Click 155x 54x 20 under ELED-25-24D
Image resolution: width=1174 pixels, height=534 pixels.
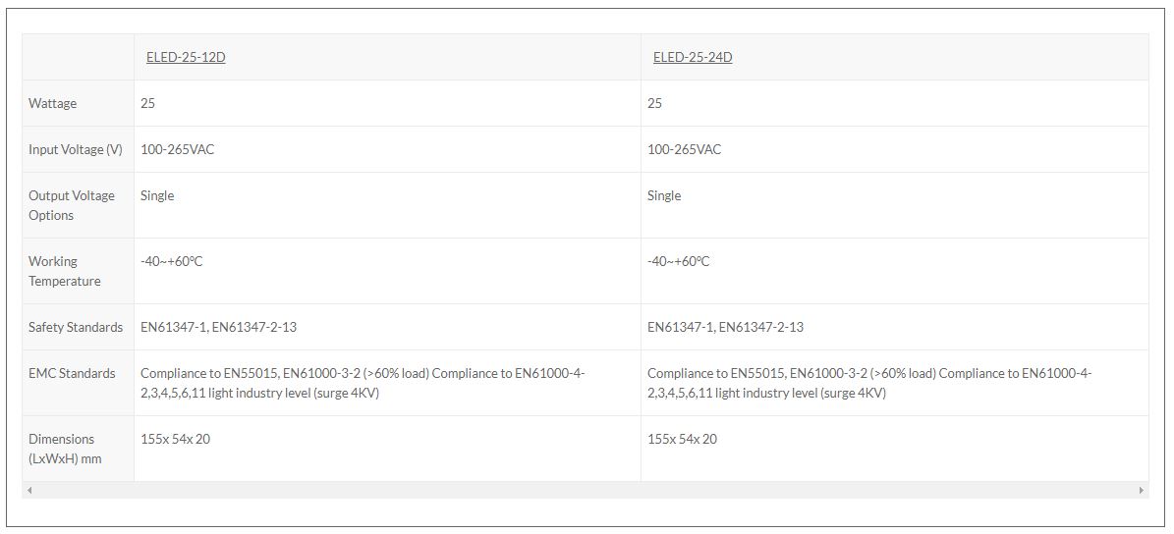[682, 439]
